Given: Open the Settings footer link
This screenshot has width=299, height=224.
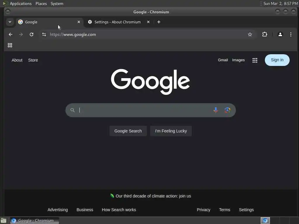Looking at the screenshot, I should click(246, 210).
